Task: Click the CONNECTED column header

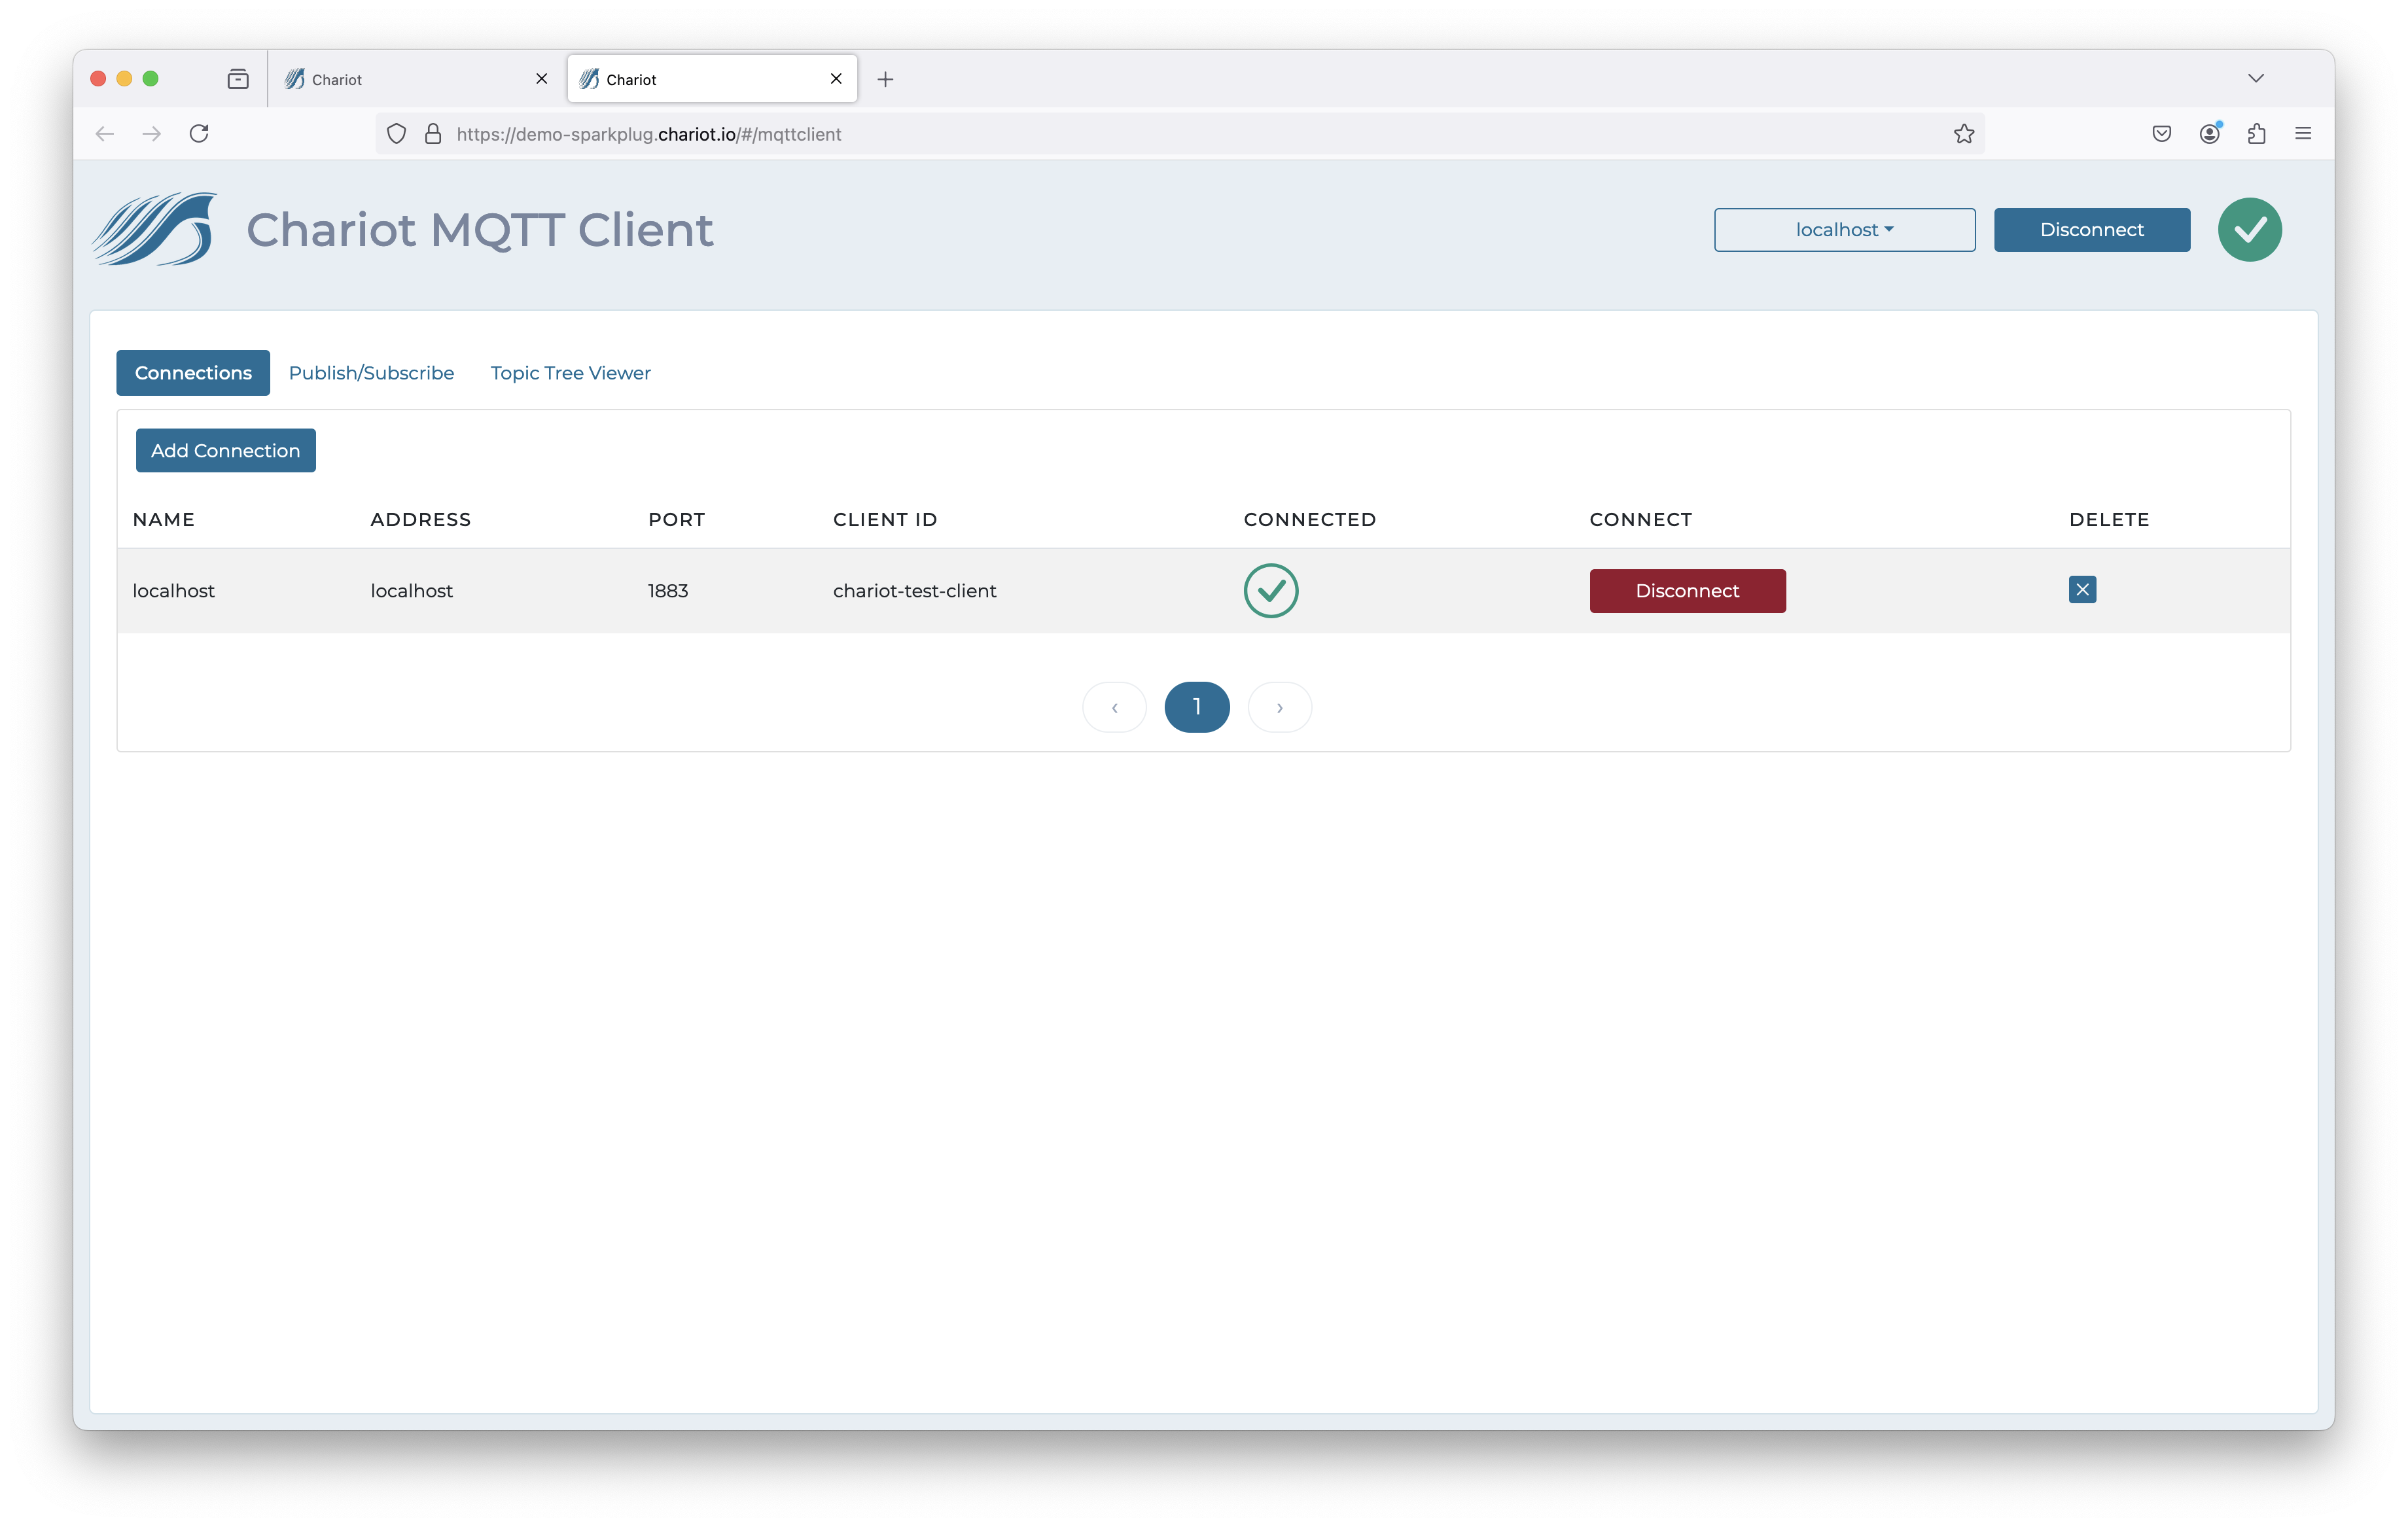Action: 1310,520
